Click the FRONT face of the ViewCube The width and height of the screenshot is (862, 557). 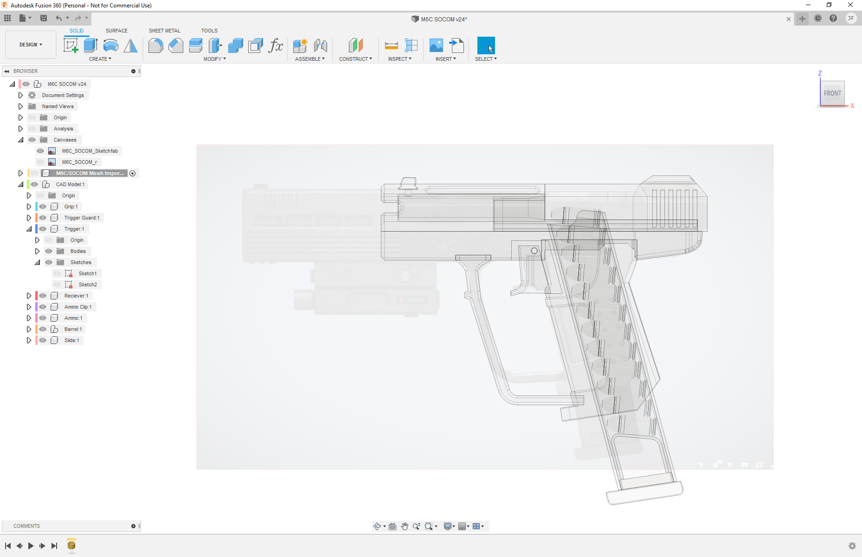[x=832, y=93]
